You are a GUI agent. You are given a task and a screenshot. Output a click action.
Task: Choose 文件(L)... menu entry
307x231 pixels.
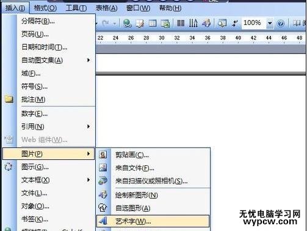[56, 193]
